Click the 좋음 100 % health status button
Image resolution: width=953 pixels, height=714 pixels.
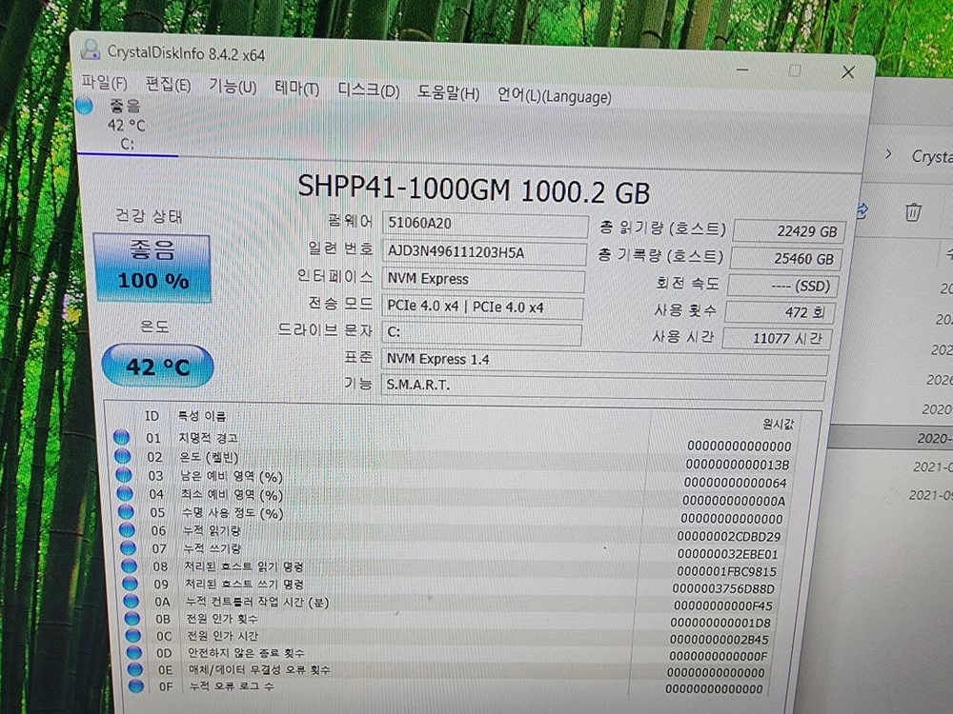point(152,268)
